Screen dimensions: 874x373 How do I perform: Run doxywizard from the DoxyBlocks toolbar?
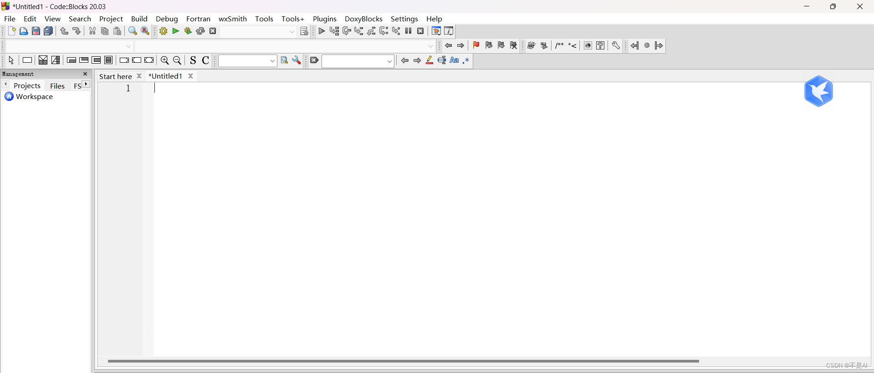pyautogui.click(x=531, y=46)
